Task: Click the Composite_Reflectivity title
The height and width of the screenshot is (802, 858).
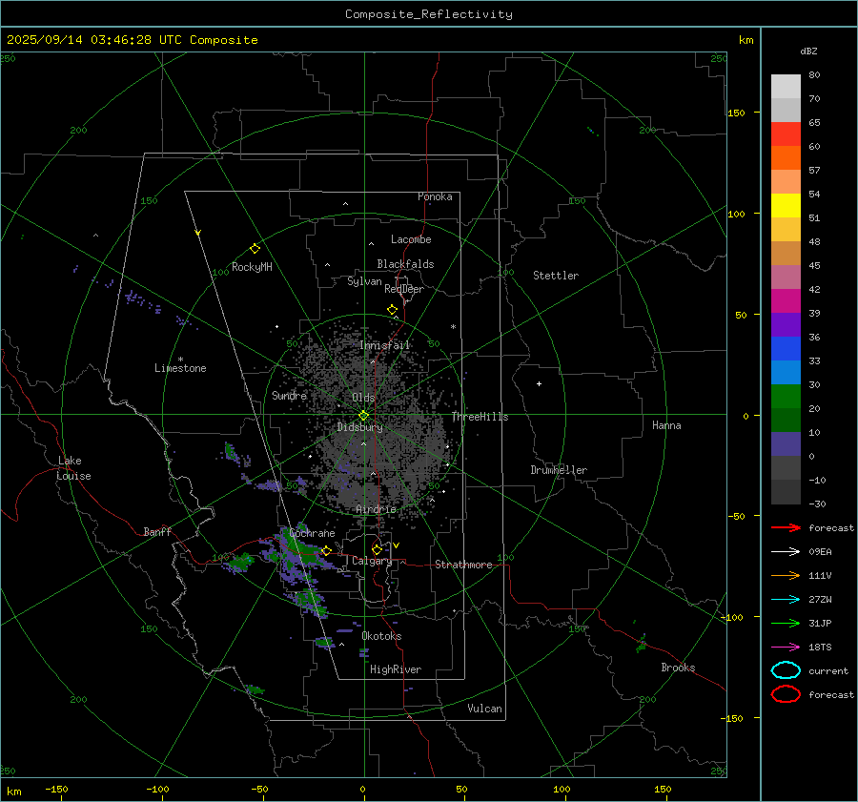Action: [429, 14]
